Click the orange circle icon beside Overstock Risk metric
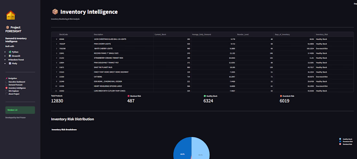Screen dimensions: 357x159 pos(281,96)
